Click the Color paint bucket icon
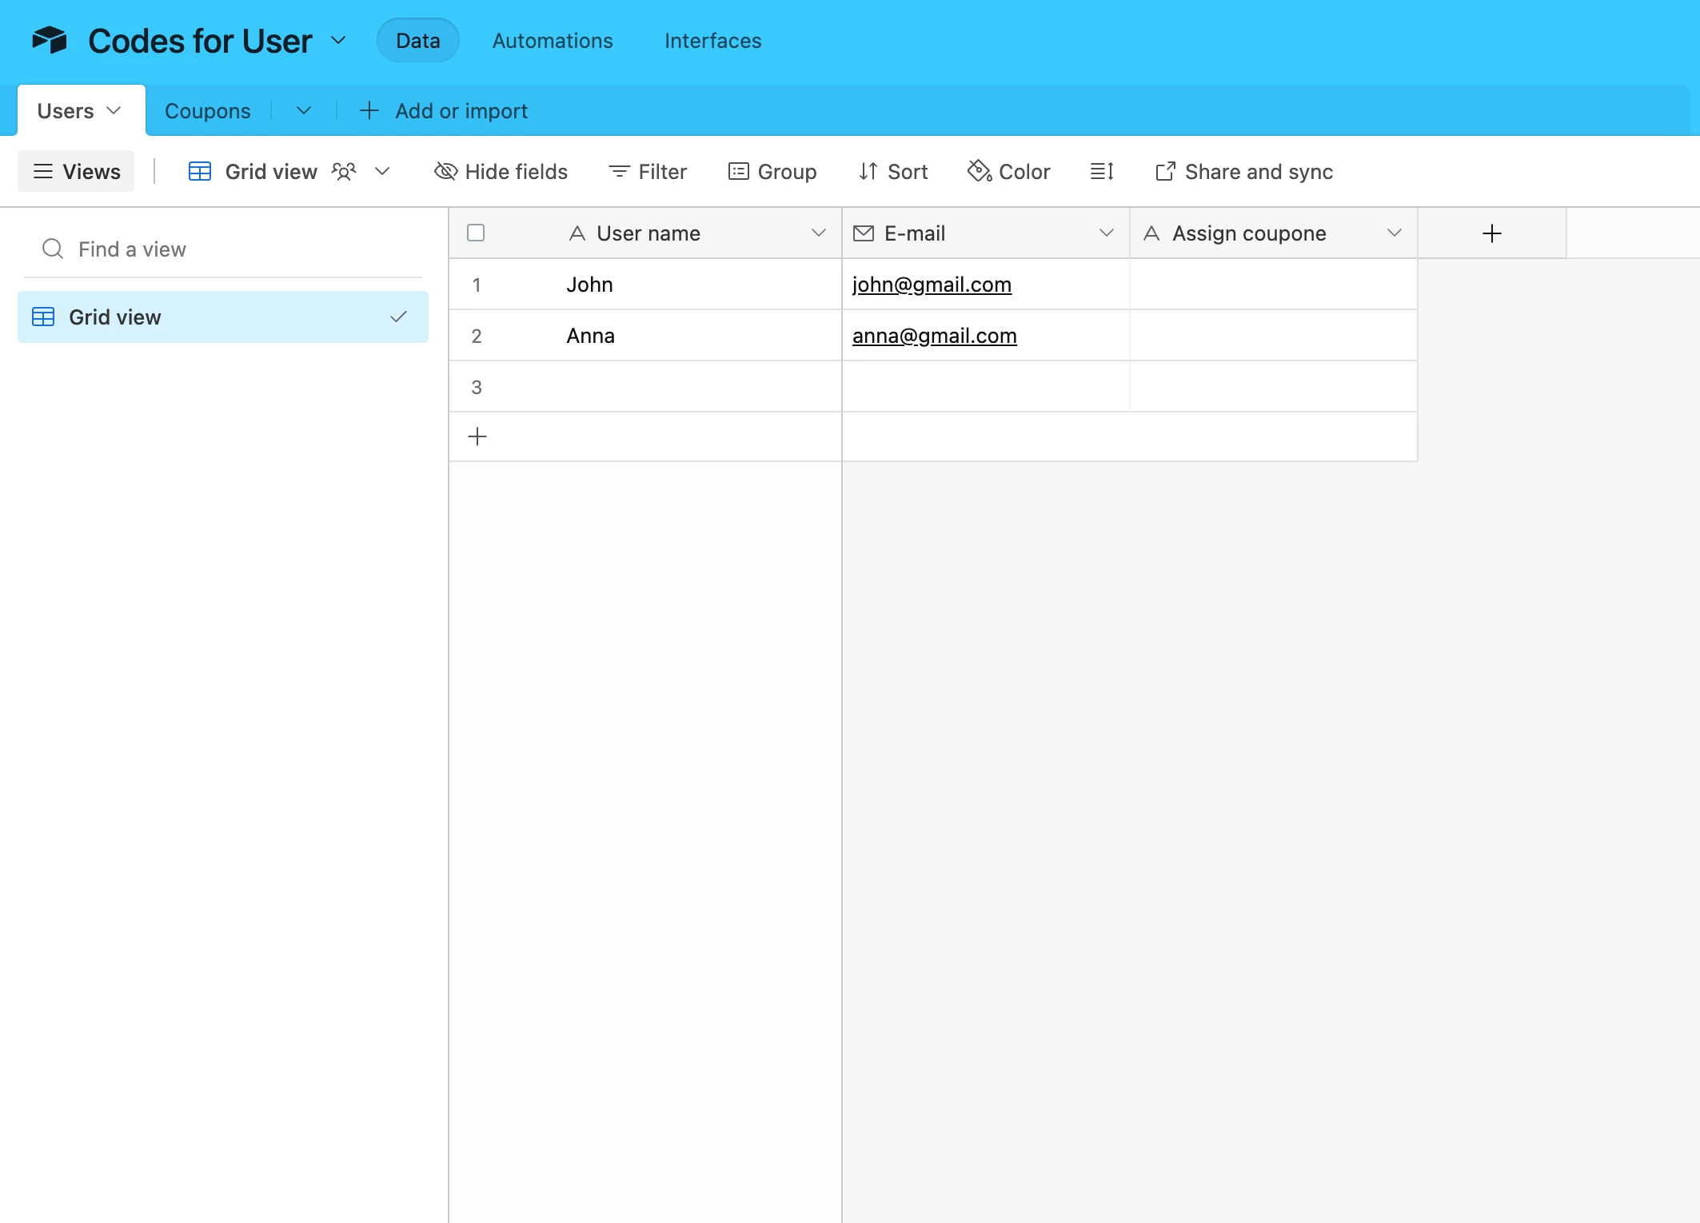The width and height of the screenshot is (1700, 1223). [x=979, y=171]
